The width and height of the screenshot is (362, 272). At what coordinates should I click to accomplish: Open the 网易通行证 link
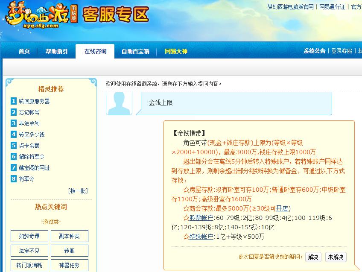(x=332, y=7)
